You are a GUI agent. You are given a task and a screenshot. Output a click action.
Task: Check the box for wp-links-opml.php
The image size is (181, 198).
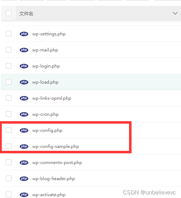[x=9, y=98]
